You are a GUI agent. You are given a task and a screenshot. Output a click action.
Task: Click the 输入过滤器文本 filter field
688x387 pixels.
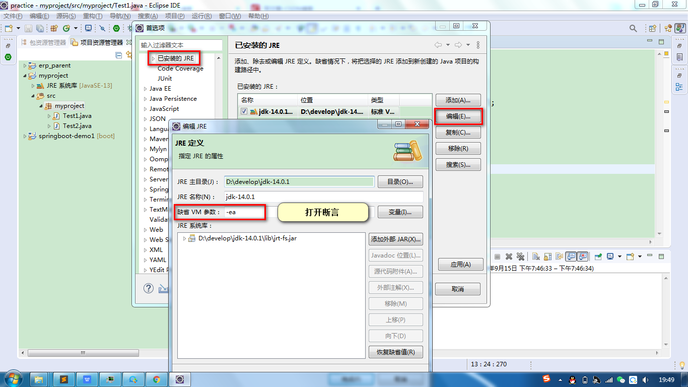pos(181,45)
